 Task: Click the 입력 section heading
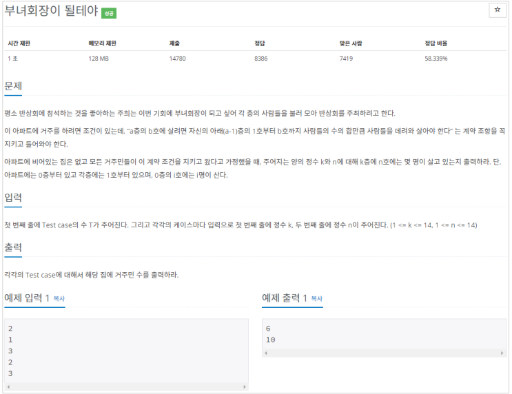tap(13, 198)
